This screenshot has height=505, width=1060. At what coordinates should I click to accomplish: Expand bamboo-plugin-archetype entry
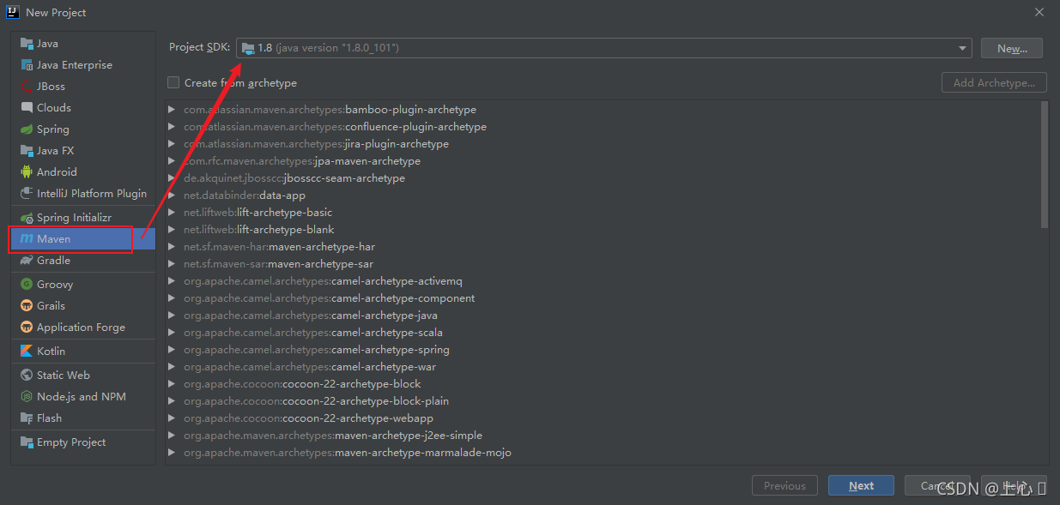pos(173,109)
